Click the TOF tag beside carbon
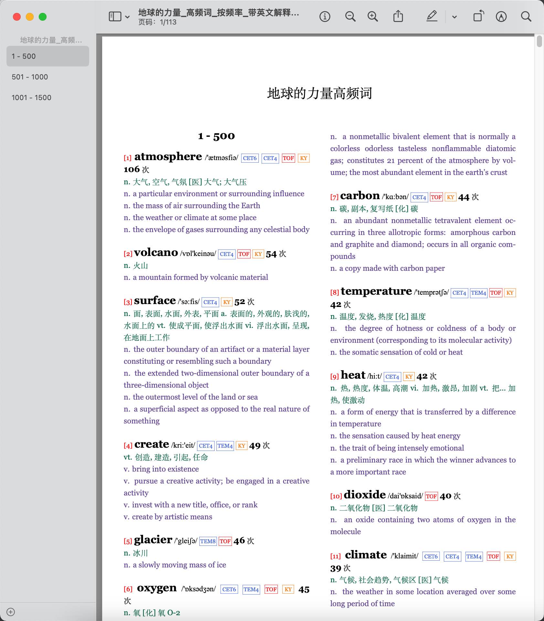544x621 pixels. (436, 197)
